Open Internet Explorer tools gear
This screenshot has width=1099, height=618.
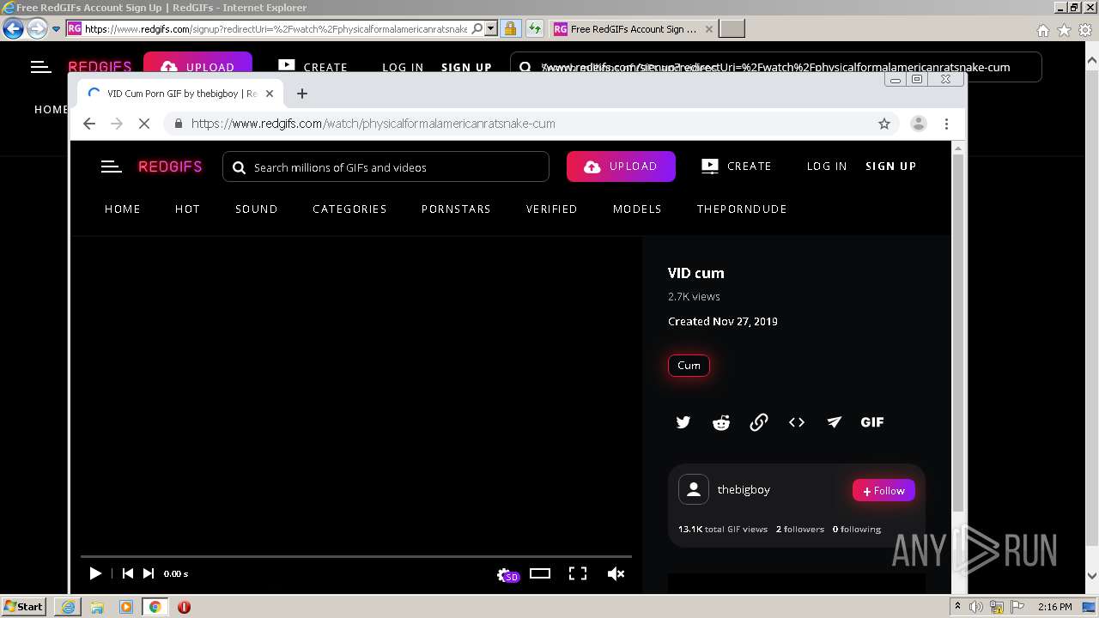coord(1085,30)
